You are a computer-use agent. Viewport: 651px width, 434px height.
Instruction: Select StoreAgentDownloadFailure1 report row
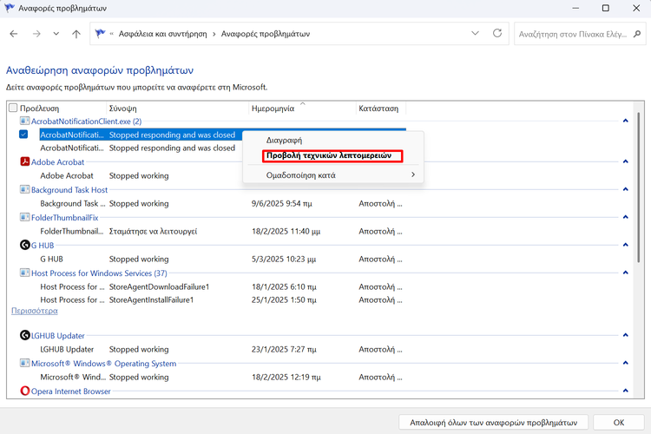point(222,287)
